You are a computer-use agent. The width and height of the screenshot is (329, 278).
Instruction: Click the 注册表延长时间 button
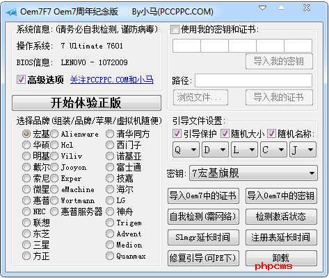click(281, 237)
